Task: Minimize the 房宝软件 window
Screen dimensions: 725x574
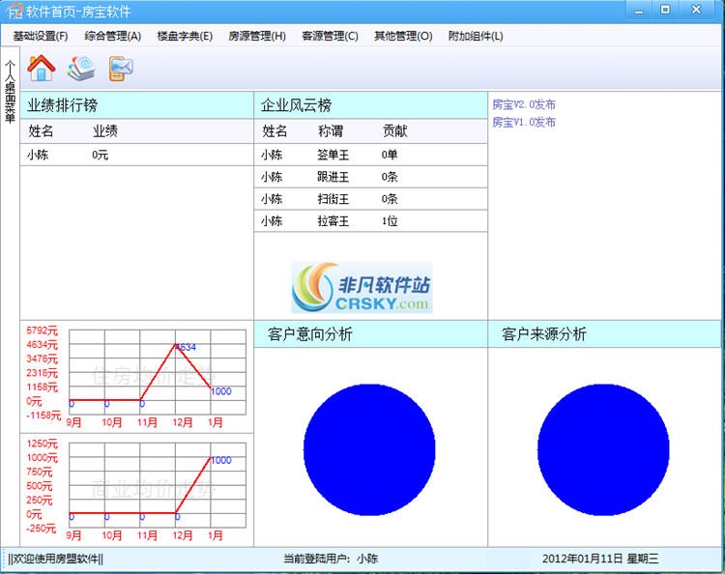Action: point(639,11)
